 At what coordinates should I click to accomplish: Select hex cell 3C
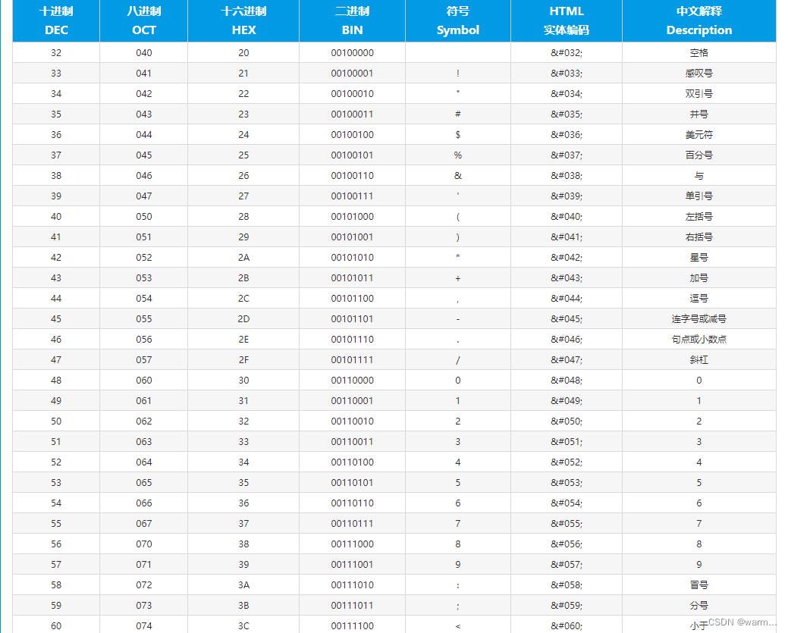coord(243,625)
